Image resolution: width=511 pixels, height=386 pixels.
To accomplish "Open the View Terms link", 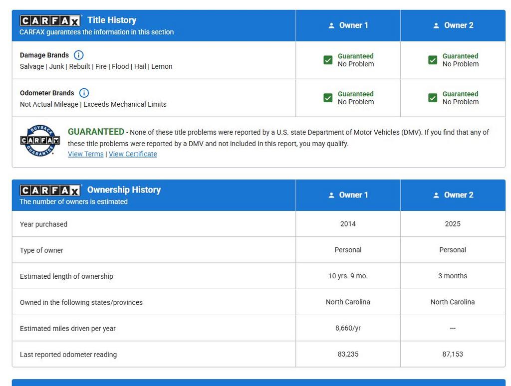I will (x=86, y=154).
